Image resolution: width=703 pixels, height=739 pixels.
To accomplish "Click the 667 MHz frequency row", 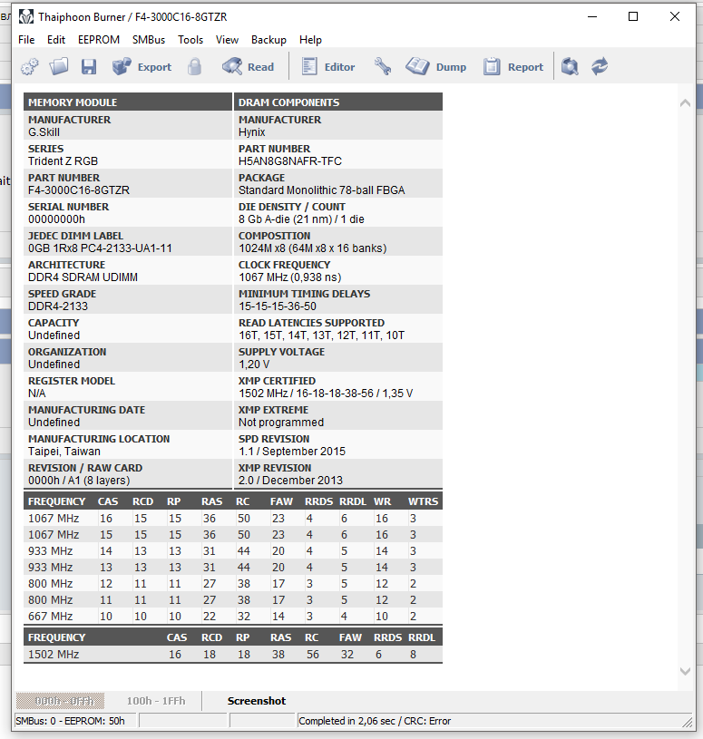I will click(x=233, y=616).
